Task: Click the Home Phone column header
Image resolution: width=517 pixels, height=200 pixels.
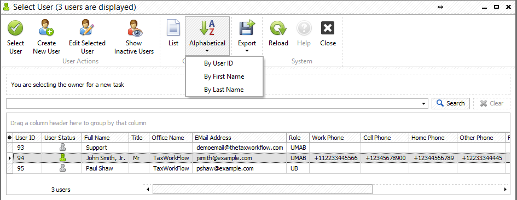Action: click(x=433, y=138)
